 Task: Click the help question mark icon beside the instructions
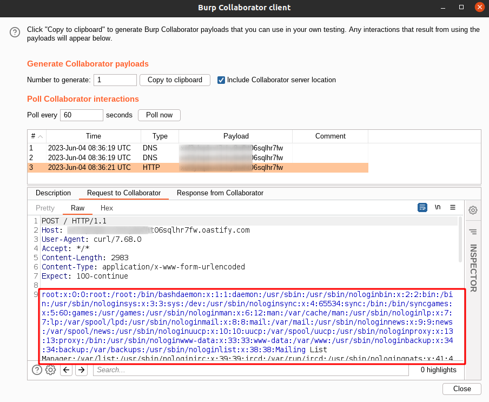coord(15,32)
